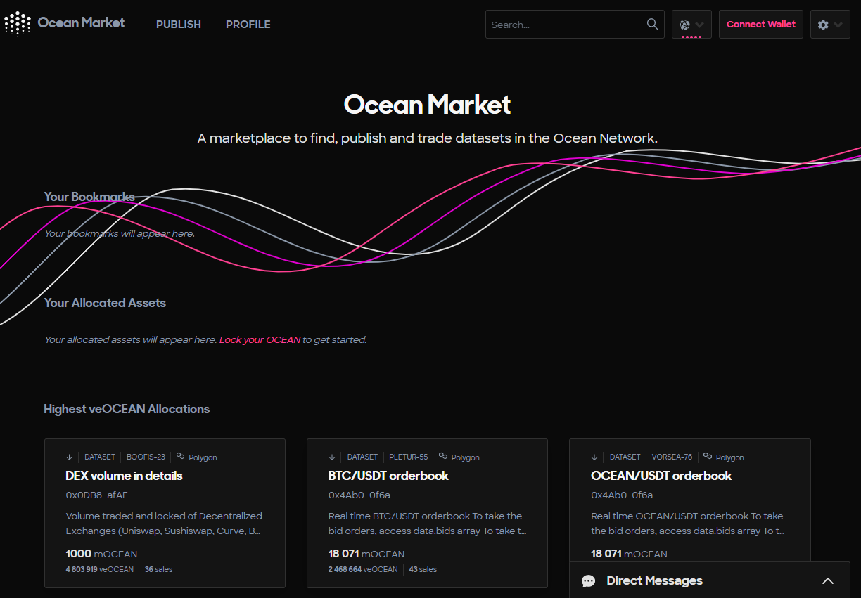Click 18 071 mOCEAN price on OCEAN/USDT card

[629, 554]
